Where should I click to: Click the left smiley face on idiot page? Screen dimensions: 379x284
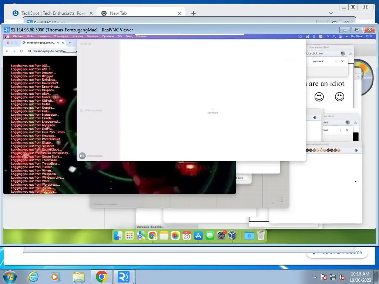[319, 97]
